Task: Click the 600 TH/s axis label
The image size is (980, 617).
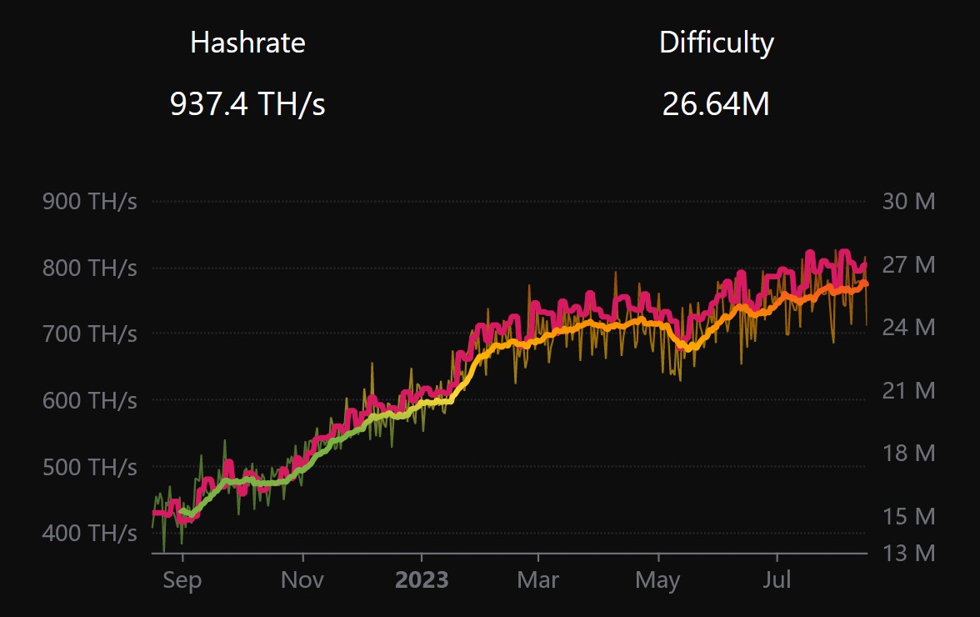Action: pos(89,400)
